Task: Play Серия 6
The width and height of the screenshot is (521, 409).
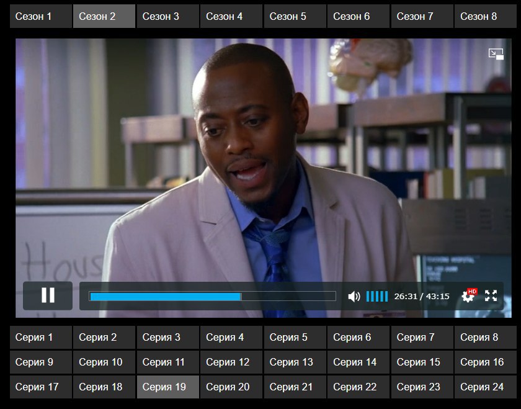Action: click(x=358, y=337)
